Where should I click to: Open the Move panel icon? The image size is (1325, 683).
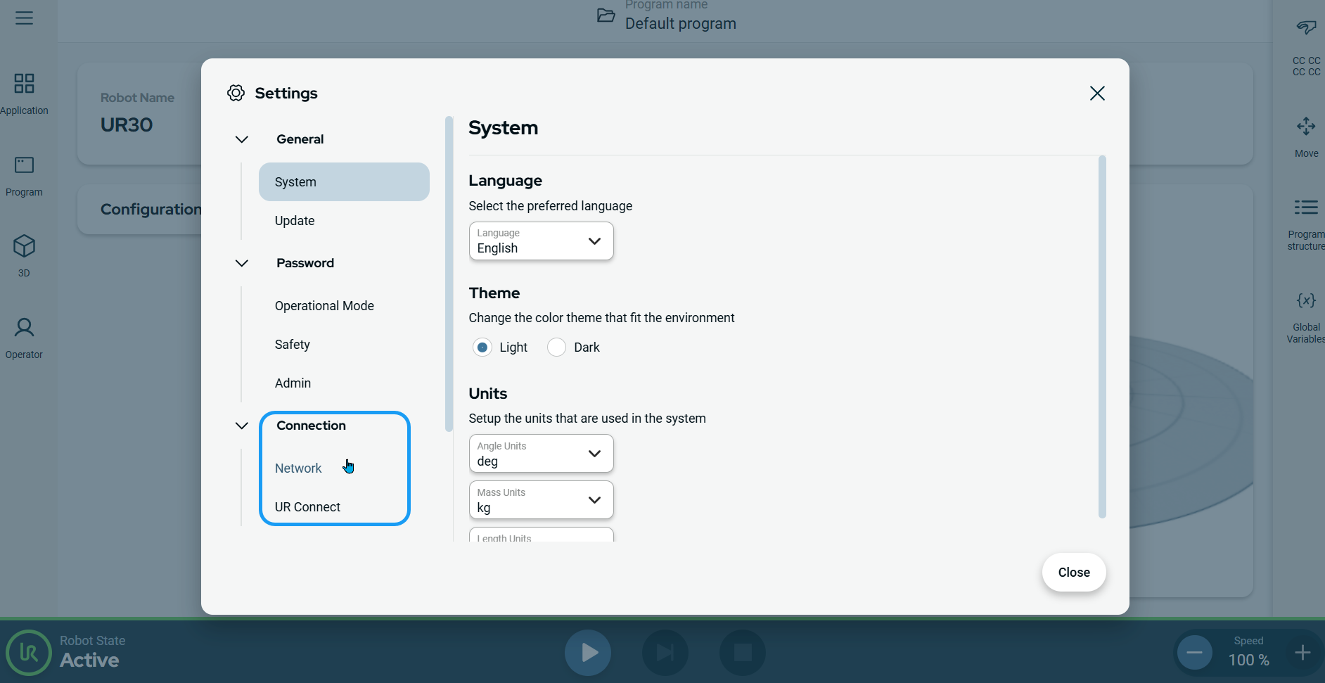click(x=1306, y=127)
